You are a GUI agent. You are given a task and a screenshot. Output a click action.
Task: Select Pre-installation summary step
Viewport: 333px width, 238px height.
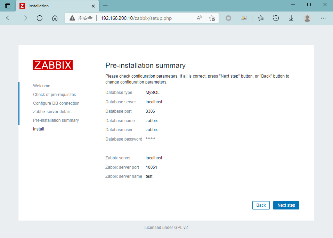tap(56, 120)
